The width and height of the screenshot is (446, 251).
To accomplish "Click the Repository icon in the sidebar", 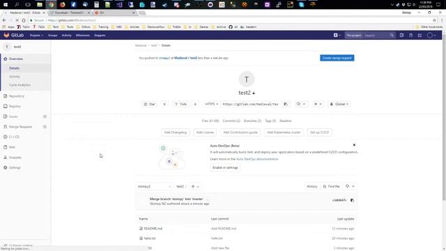I will [5, 96].
